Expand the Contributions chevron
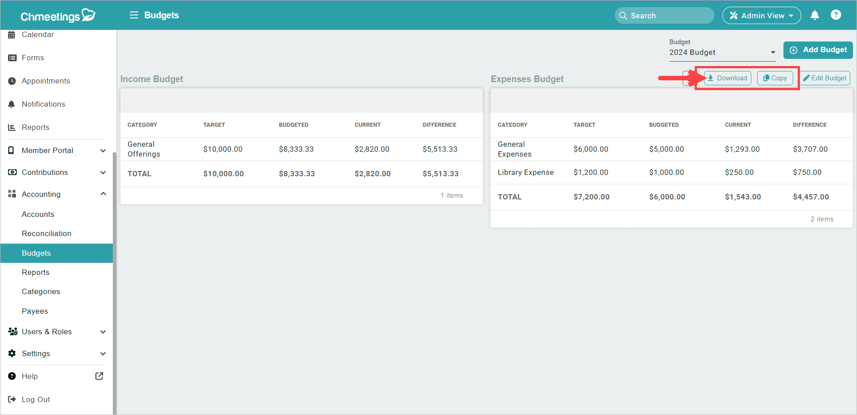Image resolution: width=857 pixels, height=415 pixels. 103,172
